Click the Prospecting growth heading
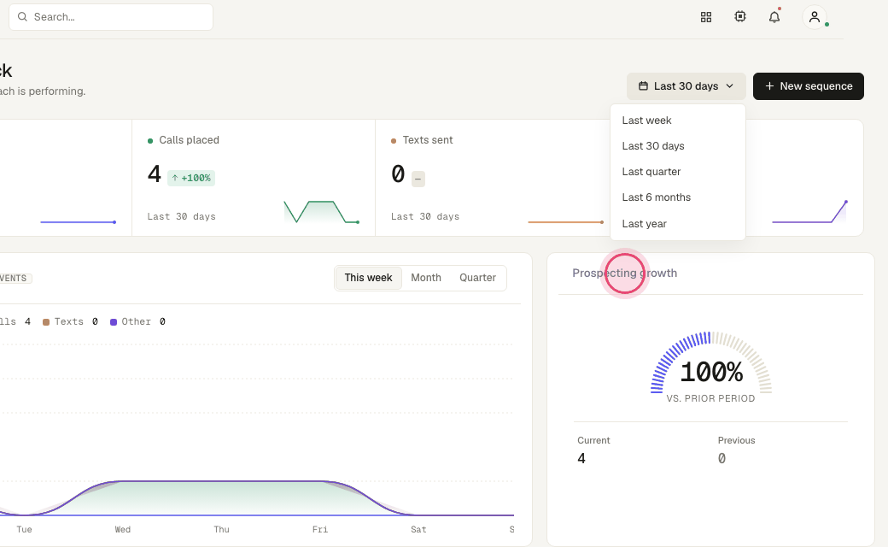 point(625,273)
